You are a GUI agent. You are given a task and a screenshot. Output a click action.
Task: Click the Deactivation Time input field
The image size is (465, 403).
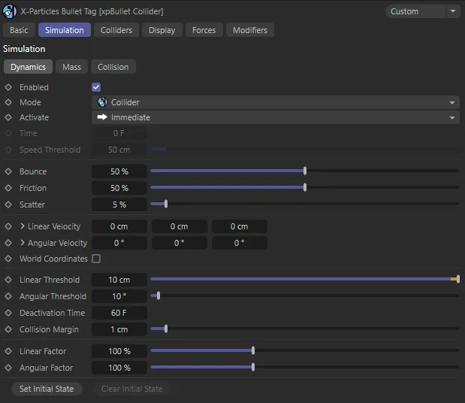(119, 313)
